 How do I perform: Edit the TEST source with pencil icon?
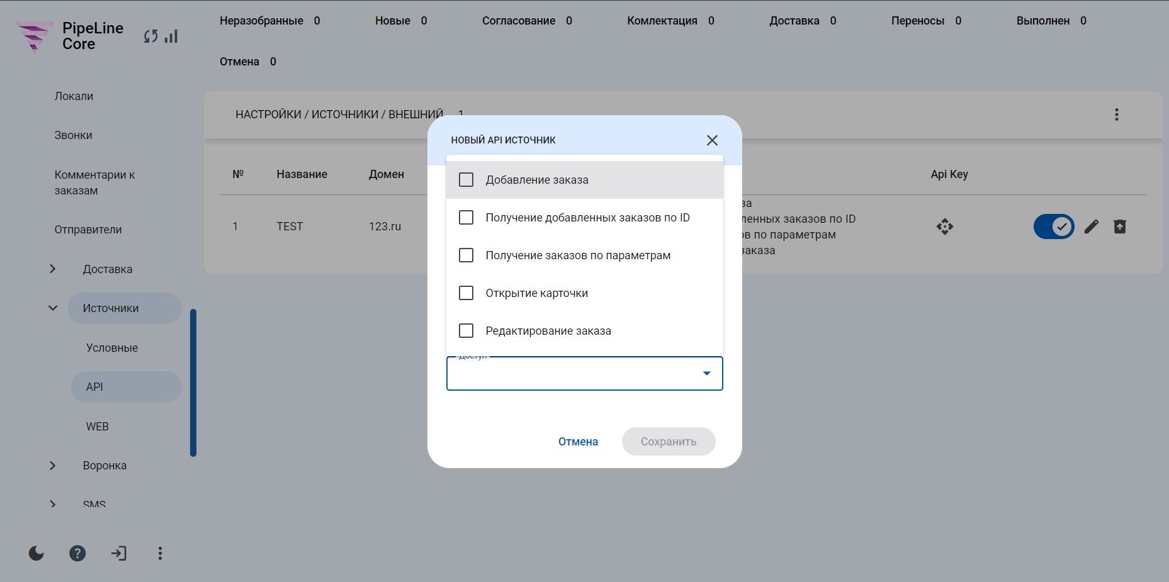coord(1092,227)
